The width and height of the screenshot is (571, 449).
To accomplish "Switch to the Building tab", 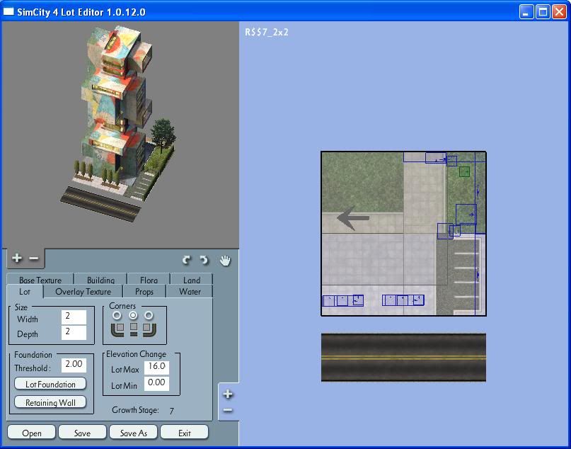I will pyautogui.click(x=100, y=280).
